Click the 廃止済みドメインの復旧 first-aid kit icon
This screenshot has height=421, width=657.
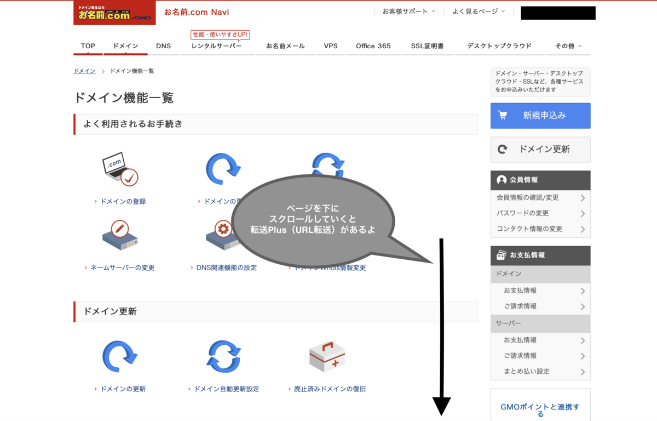coord(327,357)
